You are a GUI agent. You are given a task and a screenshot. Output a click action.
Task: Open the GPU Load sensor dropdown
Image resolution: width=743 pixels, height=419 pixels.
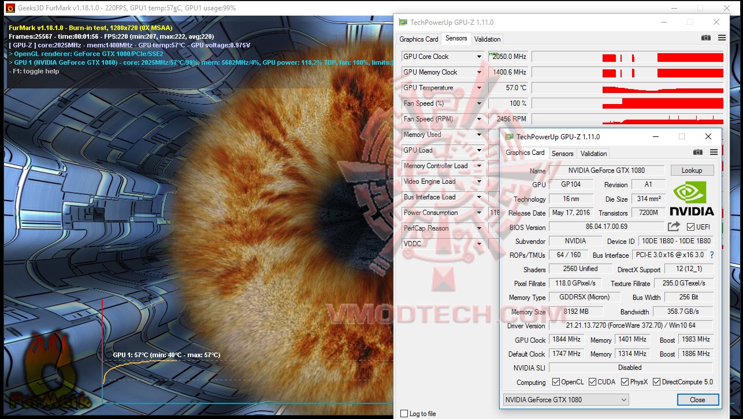pos(479,150)
